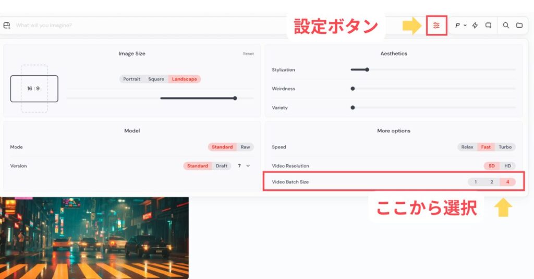The image size is (534, 279).
Task: Reset the Image Size settings
Action: coord(248,54)
